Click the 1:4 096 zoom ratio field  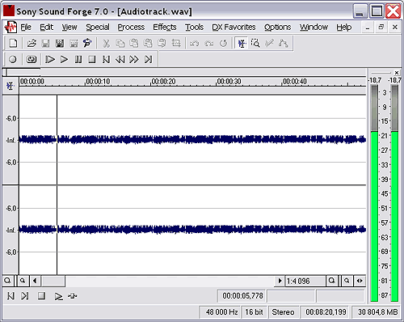(305, 281)
